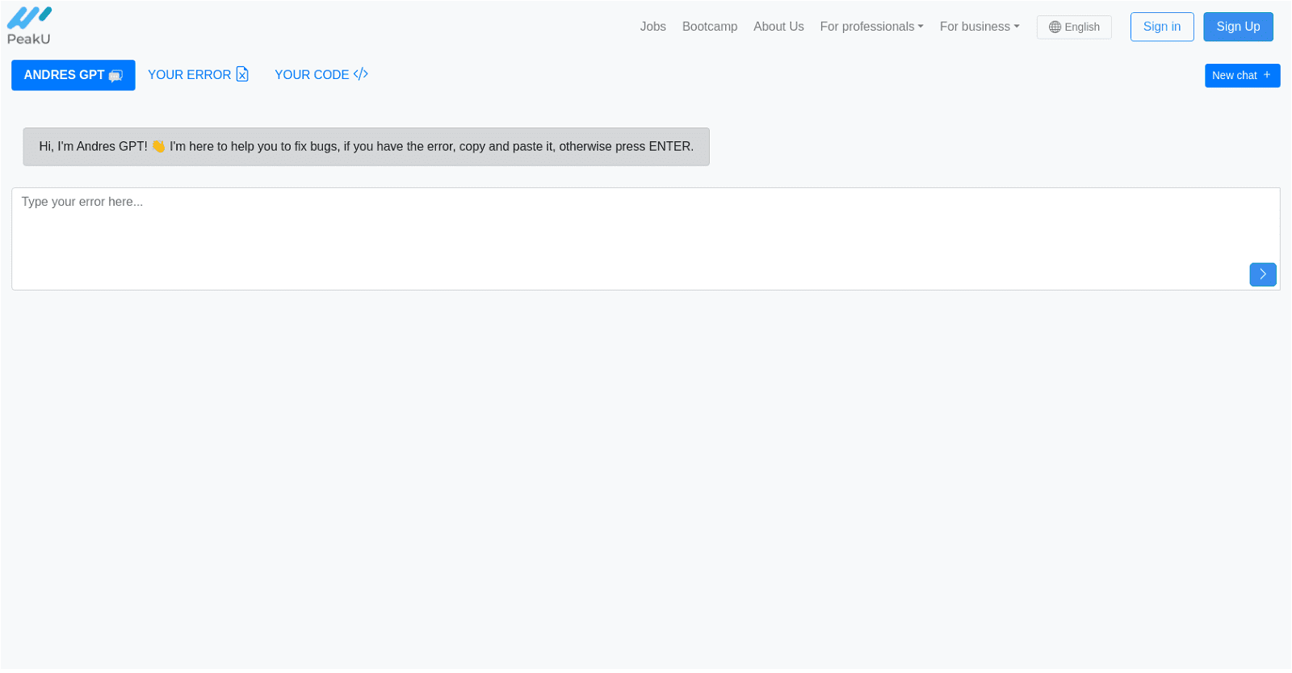This screenshot has width=1292, height=673.
Task: Go to the Bootcamp page
Action: click(x=709, y=27)
